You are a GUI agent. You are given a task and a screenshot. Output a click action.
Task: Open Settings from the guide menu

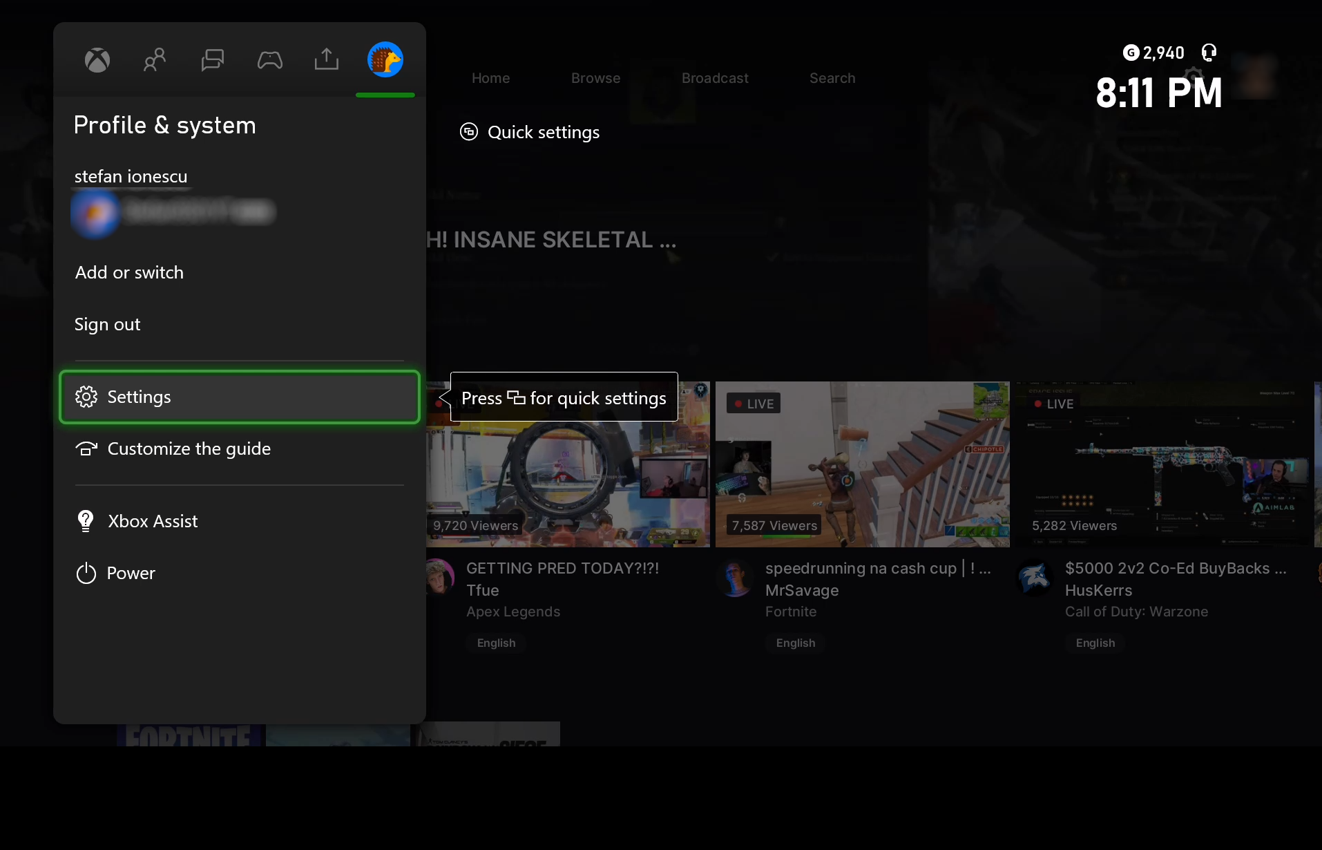240,397
